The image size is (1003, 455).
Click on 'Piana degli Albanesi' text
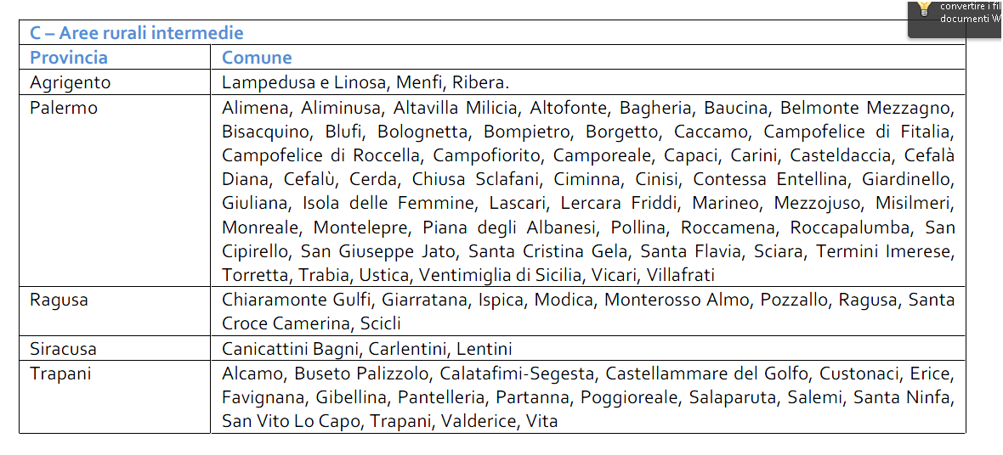pyautogui.click(x=476, y=227)
